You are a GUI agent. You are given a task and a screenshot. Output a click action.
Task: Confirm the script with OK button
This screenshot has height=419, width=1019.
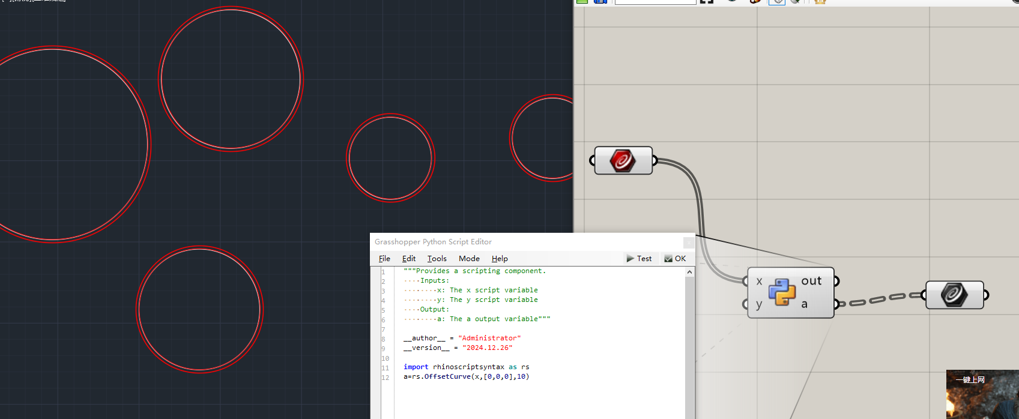(675, 259)
